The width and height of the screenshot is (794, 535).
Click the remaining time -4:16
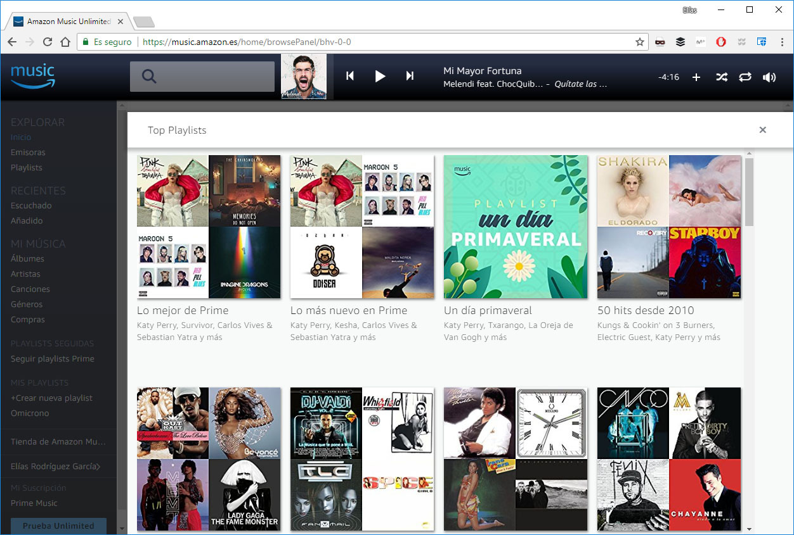coord(668,77)
